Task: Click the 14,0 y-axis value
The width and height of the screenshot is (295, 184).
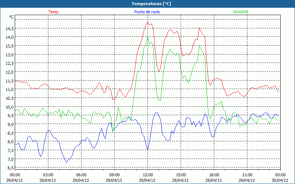Action: point(10,37)
